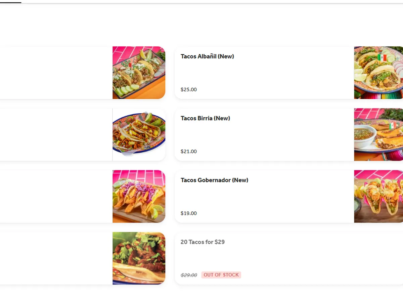403x302 pixels.
Task: Click the $21.00 price on Tacos Birria
Action: click(189, 151)
